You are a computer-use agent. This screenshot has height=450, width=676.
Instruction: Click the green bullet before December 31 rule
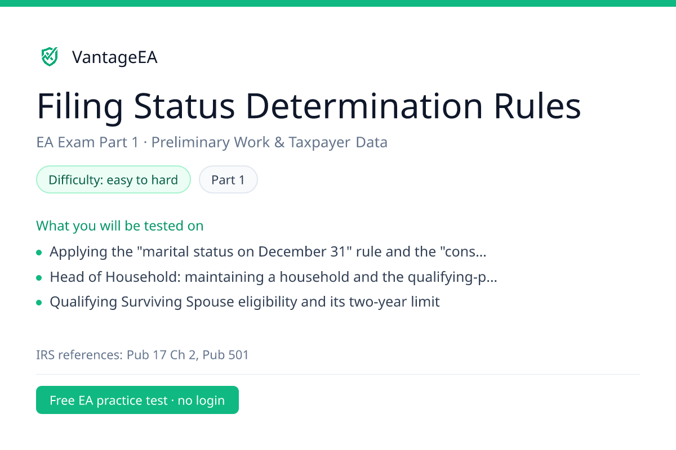[39, 253]
